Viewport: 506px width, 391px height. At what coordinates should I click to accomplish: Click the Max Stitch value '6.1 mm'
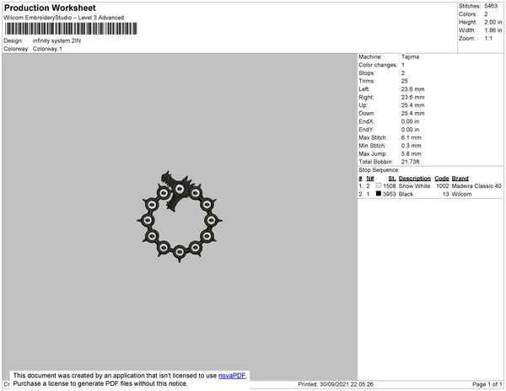[412, 137]
